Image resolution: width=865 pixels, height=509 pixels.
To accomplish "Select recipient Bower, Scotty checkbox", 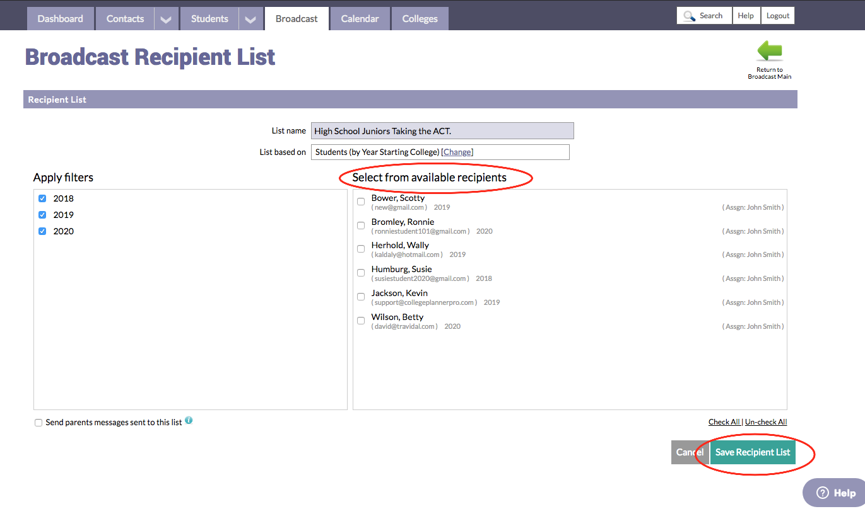I will pos(361,202).
